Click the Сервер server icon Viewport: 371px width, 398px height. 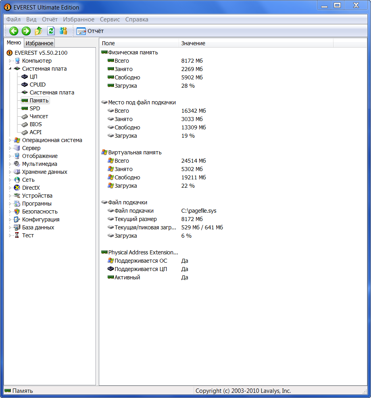(17, 148)
